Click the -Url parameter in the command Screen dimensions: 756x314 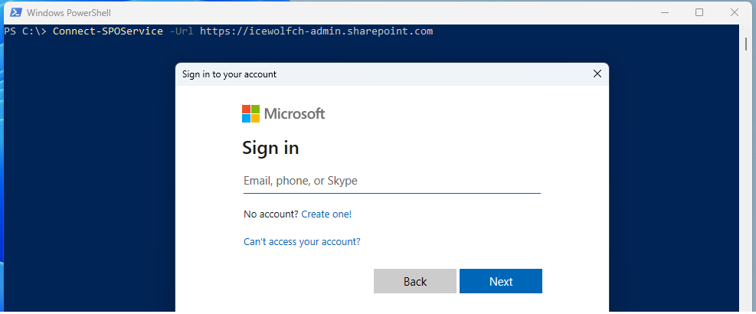[x=182, y=31]
